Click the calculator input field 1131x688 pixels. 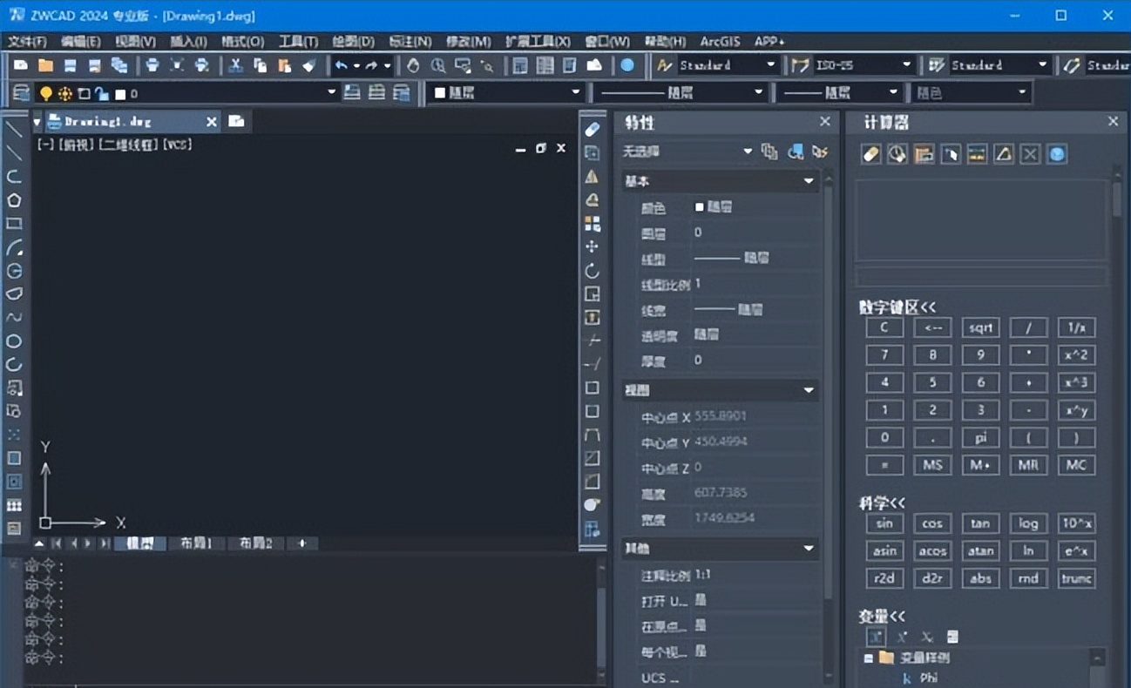pyautogui.click(x=981, y=277)
